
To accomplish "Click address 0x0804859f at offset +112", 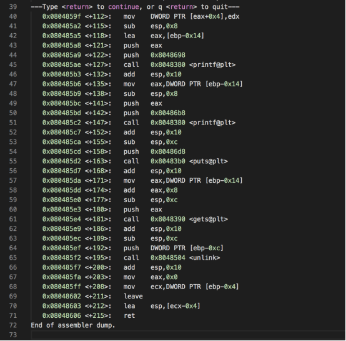I will pos(62,16).
